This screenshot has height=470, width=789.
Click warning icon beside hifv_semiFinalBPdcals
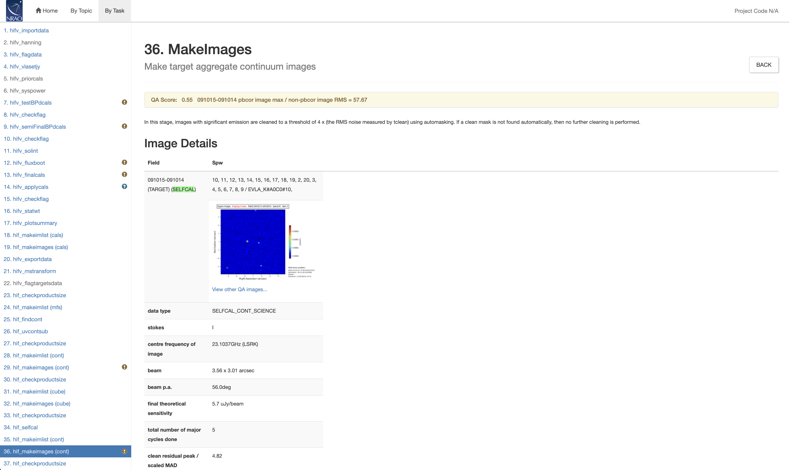point(124,126)
